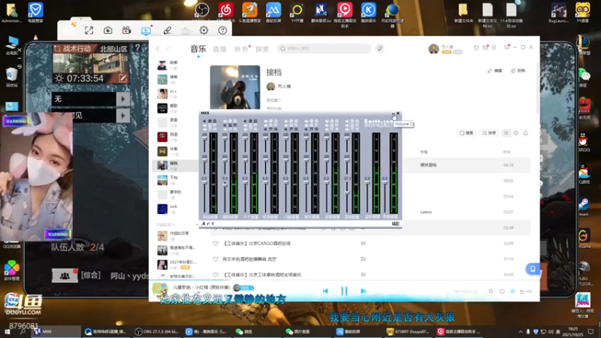The height and width of the screenshot is (338, 601).
Task: Open the MX8 taskbar button
Action: tap(56, 331)
